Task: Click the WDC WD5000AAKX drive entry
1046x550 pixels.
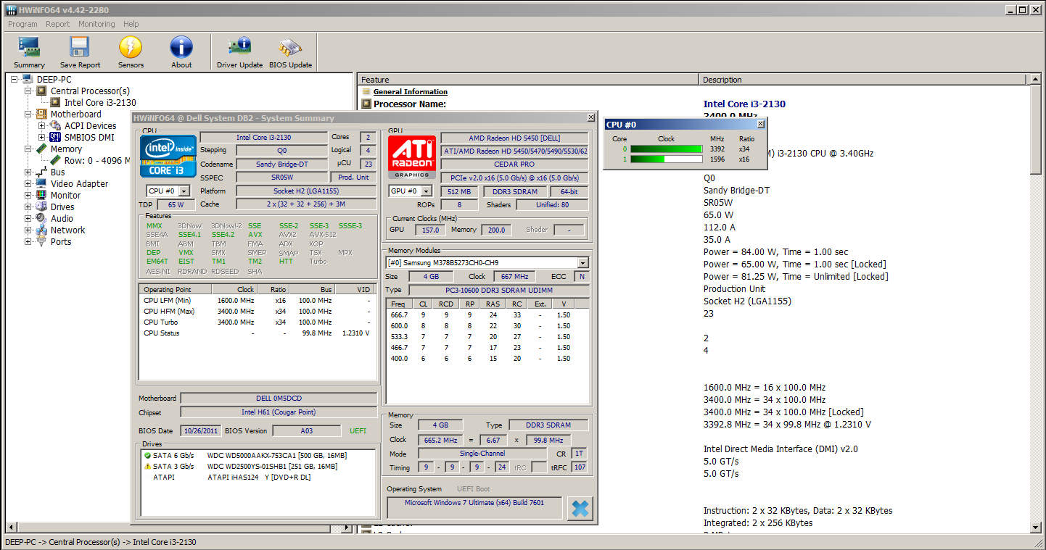Action: tap(277, 456)
